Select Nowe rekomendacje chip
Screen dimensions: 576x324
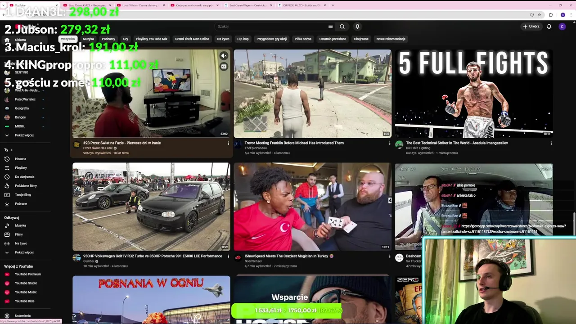391,39
